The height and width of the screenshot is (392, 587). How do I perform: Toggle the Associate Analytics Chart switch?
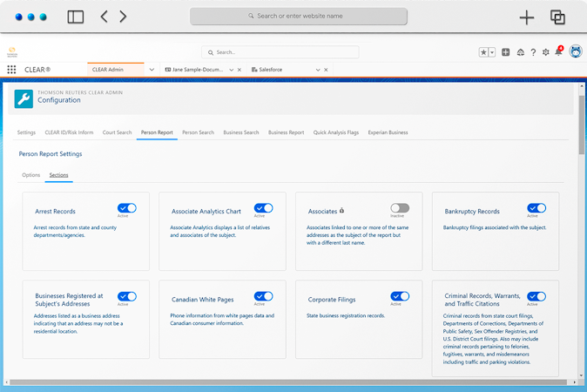[264, 208]
